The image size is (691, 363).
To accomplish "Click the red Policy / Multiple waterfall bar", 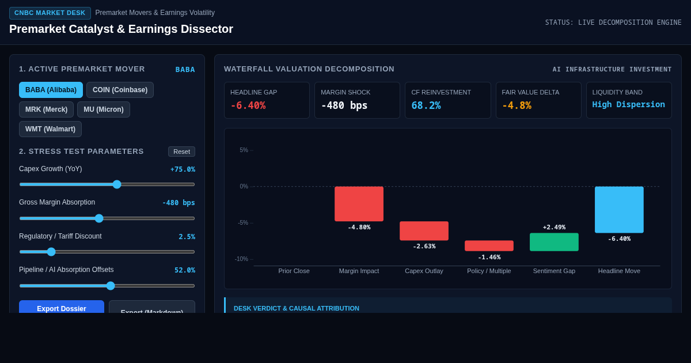I will pyautogui.click(x=489, y=245).
